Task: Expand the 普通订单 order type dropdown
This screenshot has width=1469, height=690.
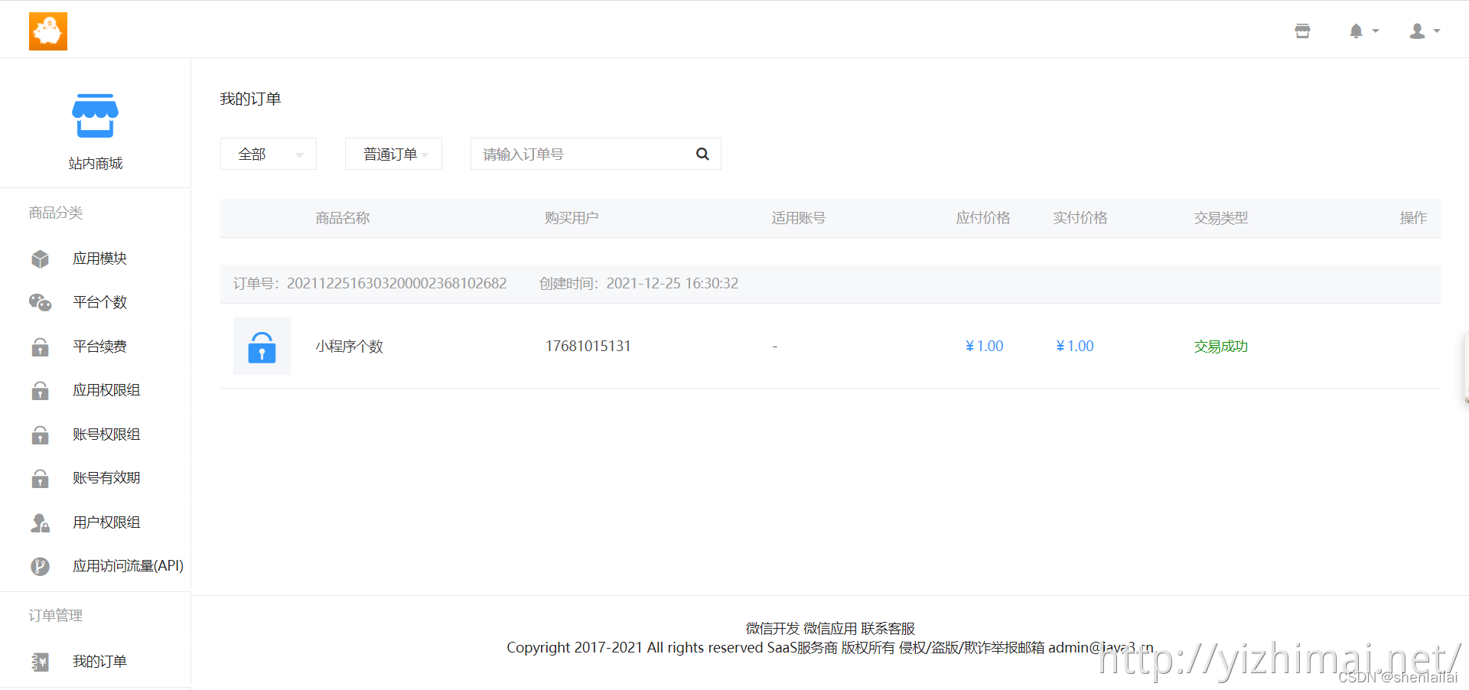Action: [393, 154]
